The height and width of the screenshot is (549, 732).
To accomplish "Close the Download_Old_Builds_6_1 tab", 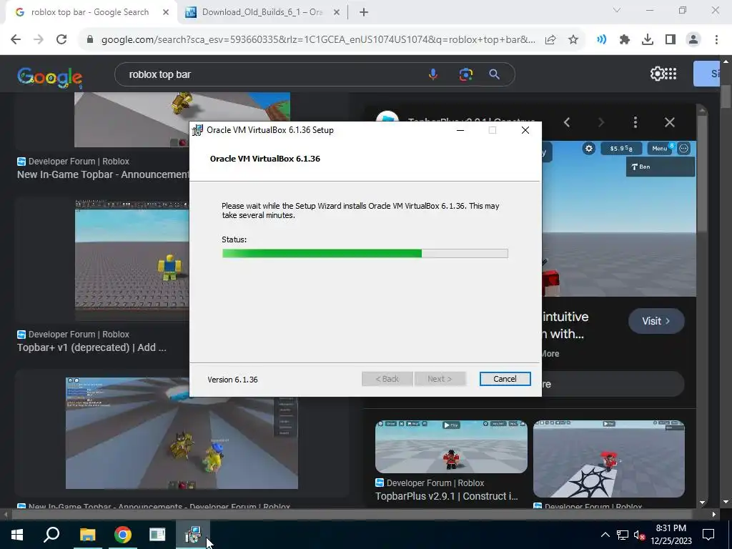I will (337, 12).
